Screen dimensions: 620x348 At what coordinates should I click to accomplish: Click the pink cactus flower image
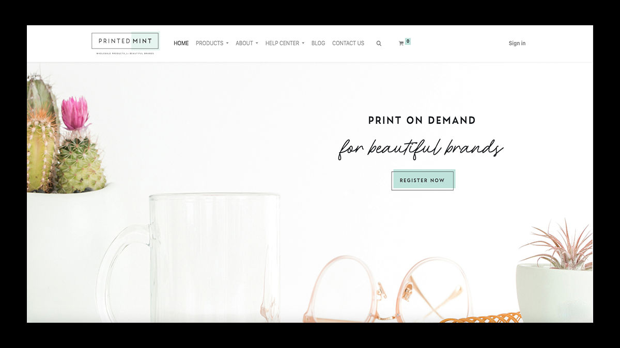point(75,113)
